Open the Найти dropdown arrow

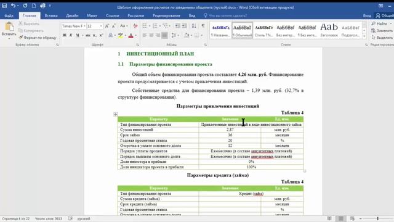click(x=391, y=23)
